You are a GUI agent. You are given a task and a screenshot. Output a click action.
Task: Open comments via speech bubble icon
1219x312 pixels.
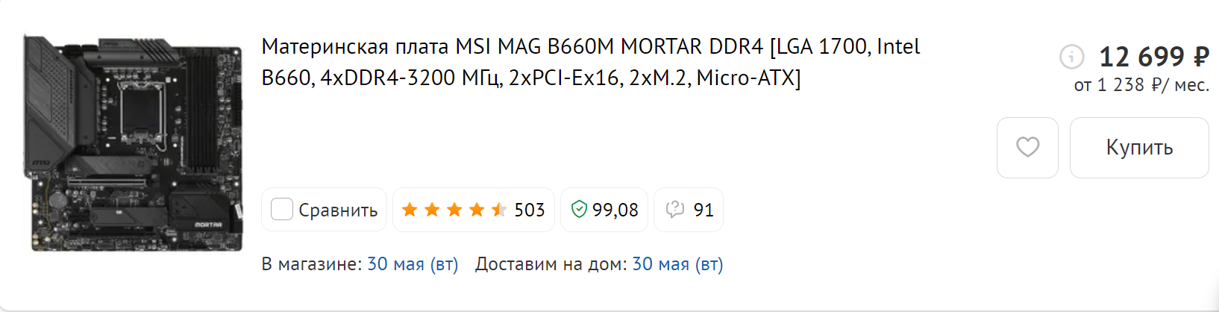pyautogui.click(x=674, y=210)
